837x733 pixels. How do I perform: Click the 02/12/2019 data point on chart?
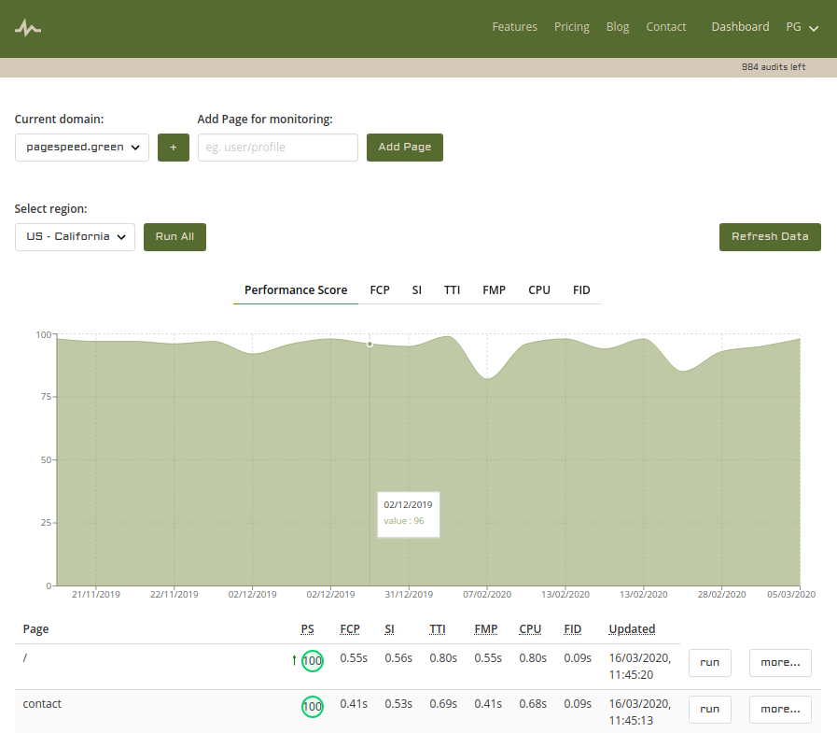coord(370,344)
